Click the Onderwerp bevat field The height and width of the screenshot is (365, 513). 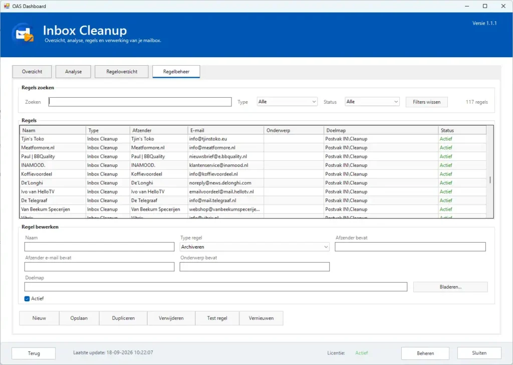point(254,267)
